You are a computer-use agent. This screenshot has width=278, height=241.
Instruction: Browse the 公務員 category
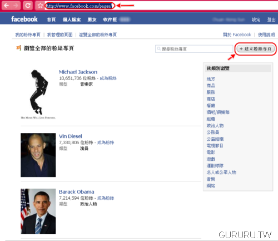click(x=213, y=132)
